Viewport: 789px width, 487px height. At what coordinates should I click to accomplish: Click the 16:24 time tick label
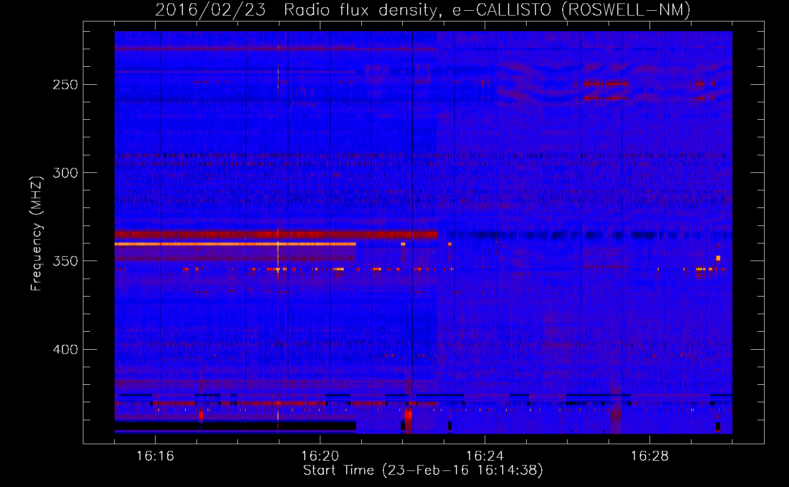[x=485, y=456]
